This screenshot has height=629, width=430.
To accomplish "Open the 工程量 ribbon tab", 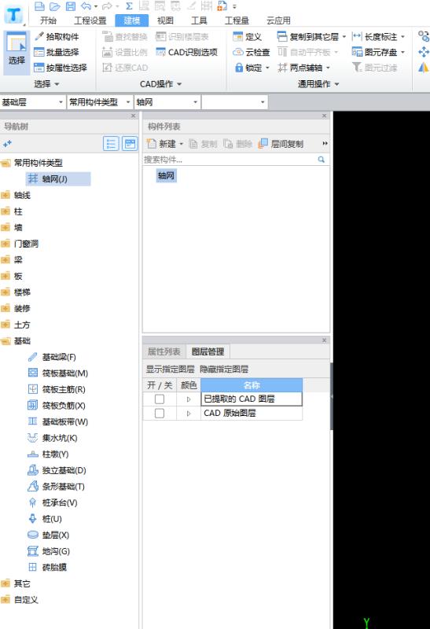I will coord(237,20).
